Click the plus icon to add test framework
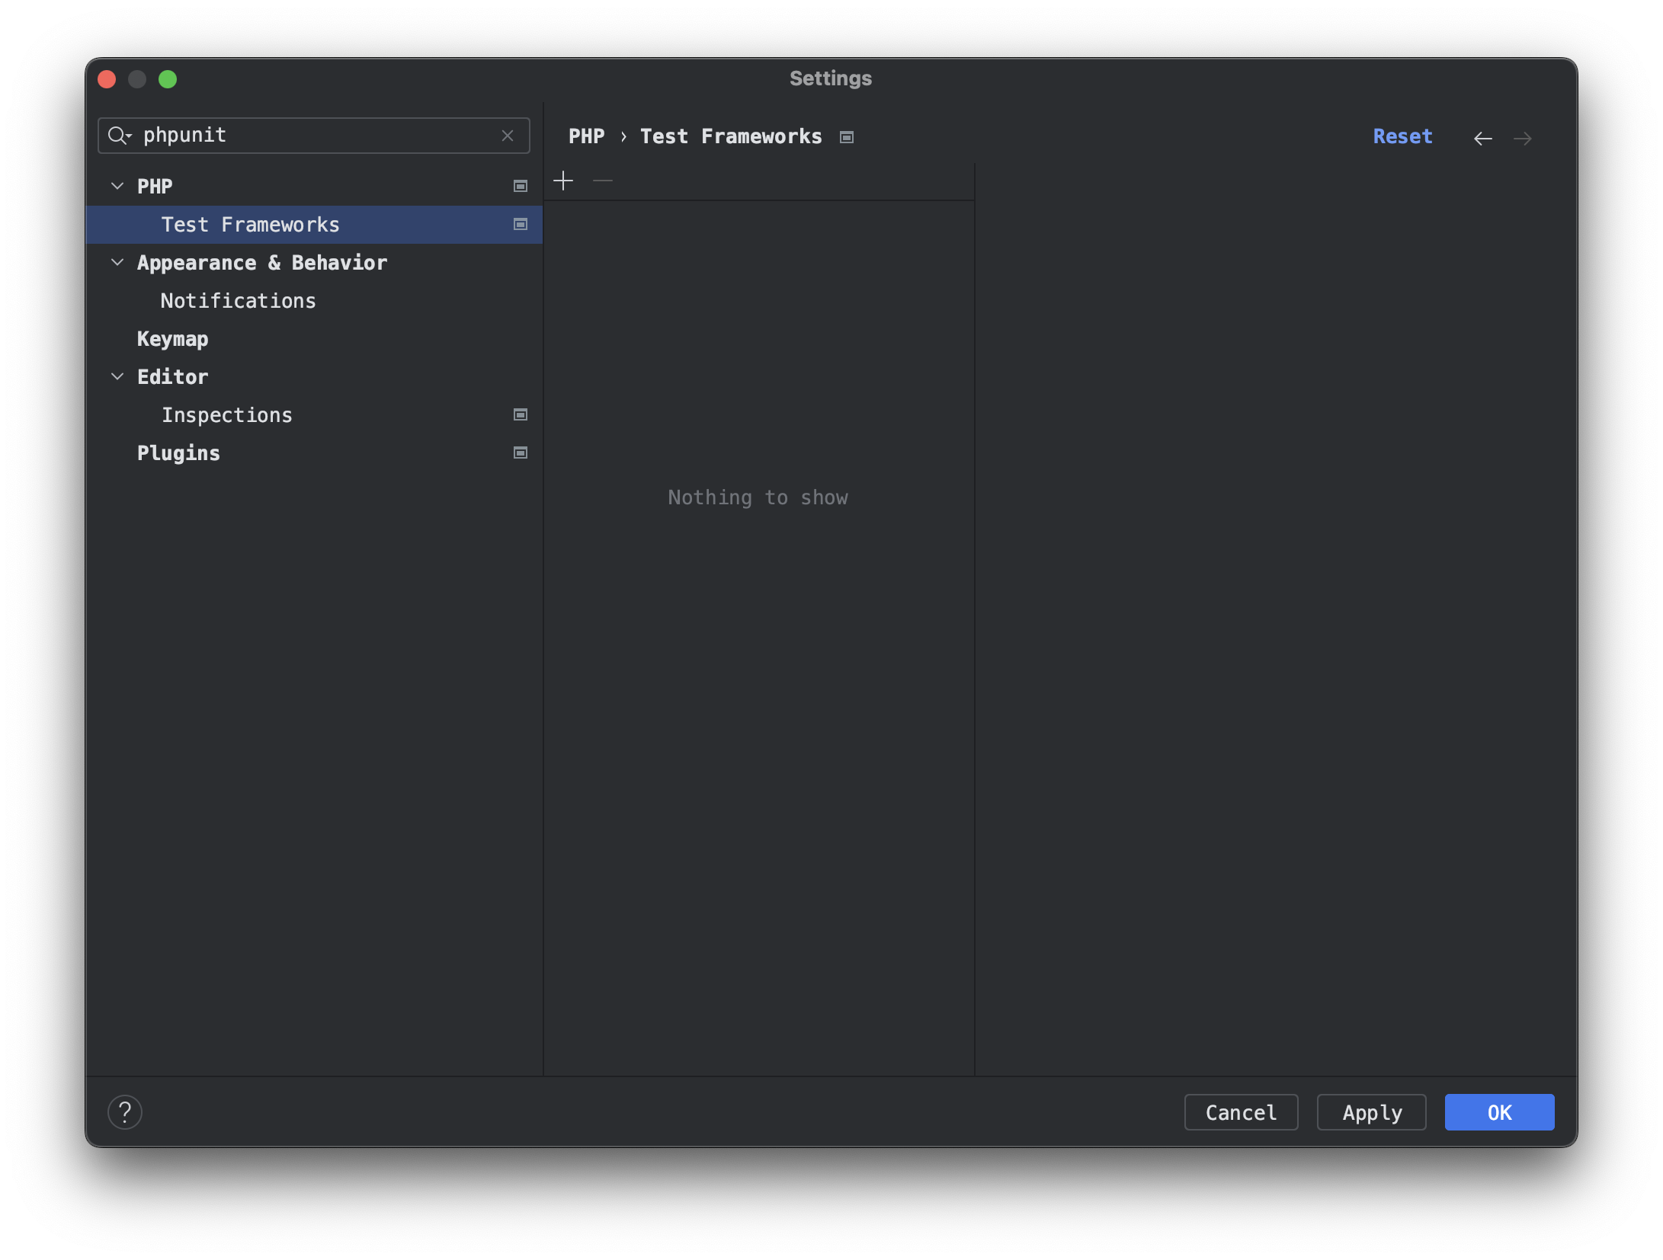The width and height of the screenshot is (1663, 1260). point(563,181)
